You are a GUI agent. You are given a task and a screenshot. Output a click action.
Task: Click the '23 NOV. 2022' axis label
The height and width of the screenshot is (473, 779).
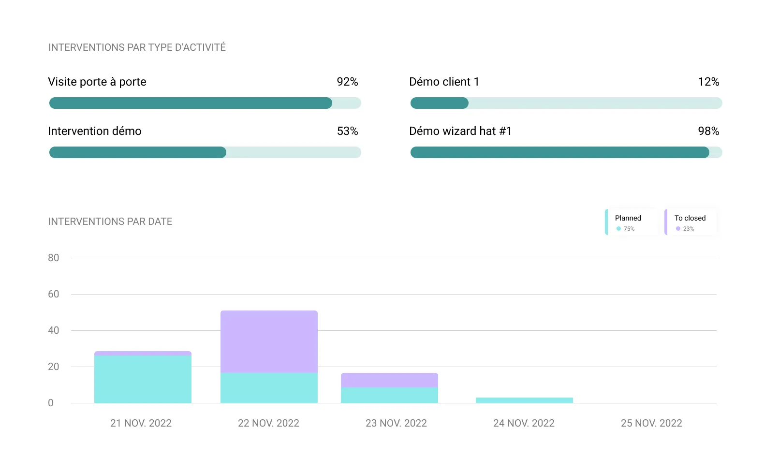click(x=396, y=423)
